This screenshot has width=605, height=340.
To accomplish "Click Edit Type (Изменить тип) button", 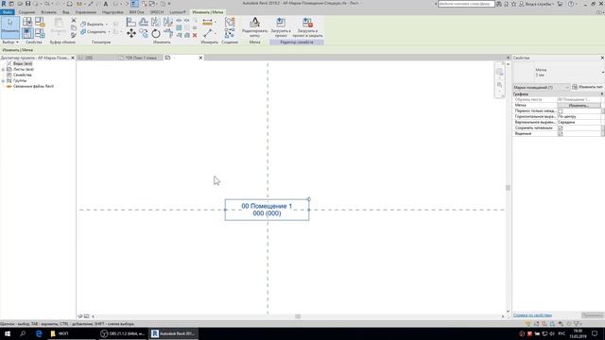I will (588, 87).
